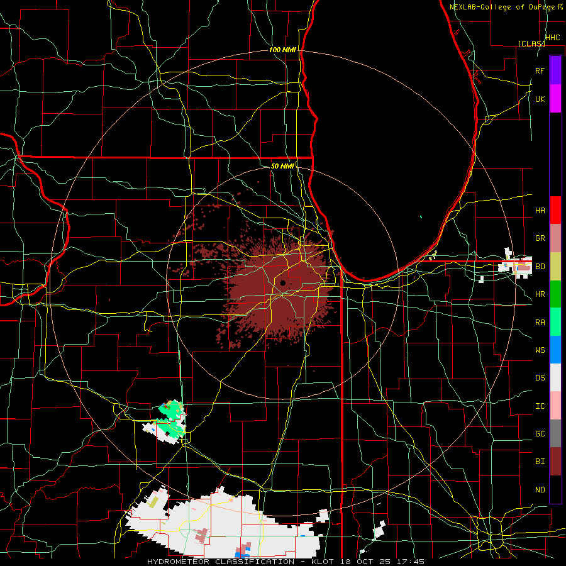Click the UK magenta legend swatch
The image size is (566, 566).
coord(555,99)
